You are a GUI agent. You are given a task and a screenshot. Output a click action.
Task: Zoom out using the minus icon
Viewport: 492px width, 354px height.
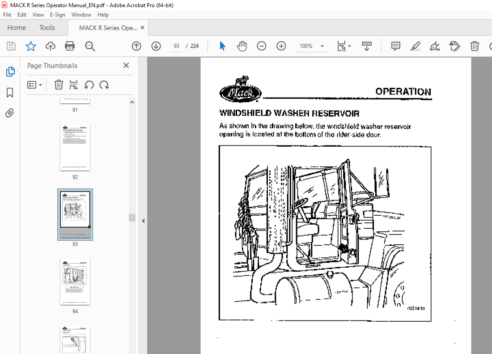262,46
